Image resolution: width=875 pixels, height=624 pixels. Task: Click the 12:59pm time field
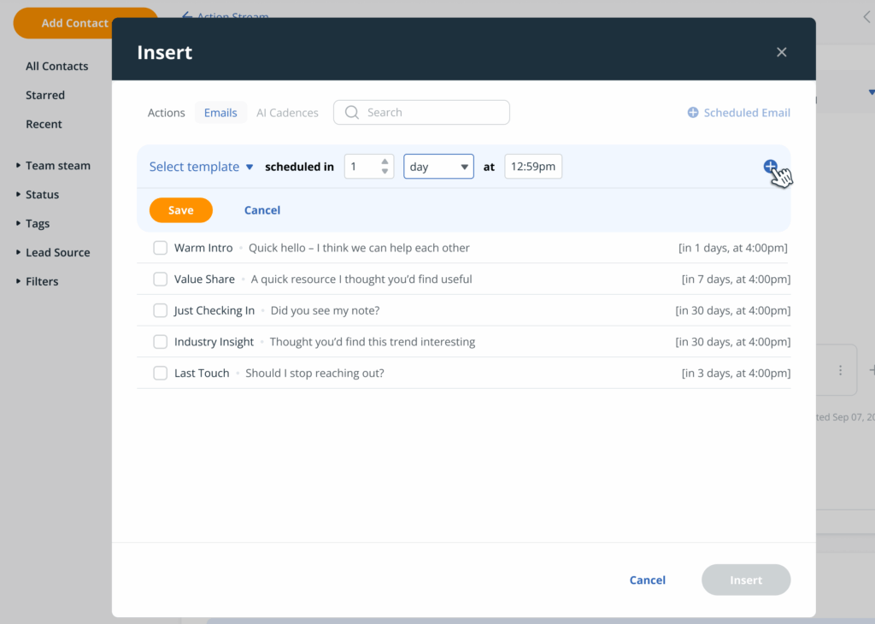[x=532, y=167]
